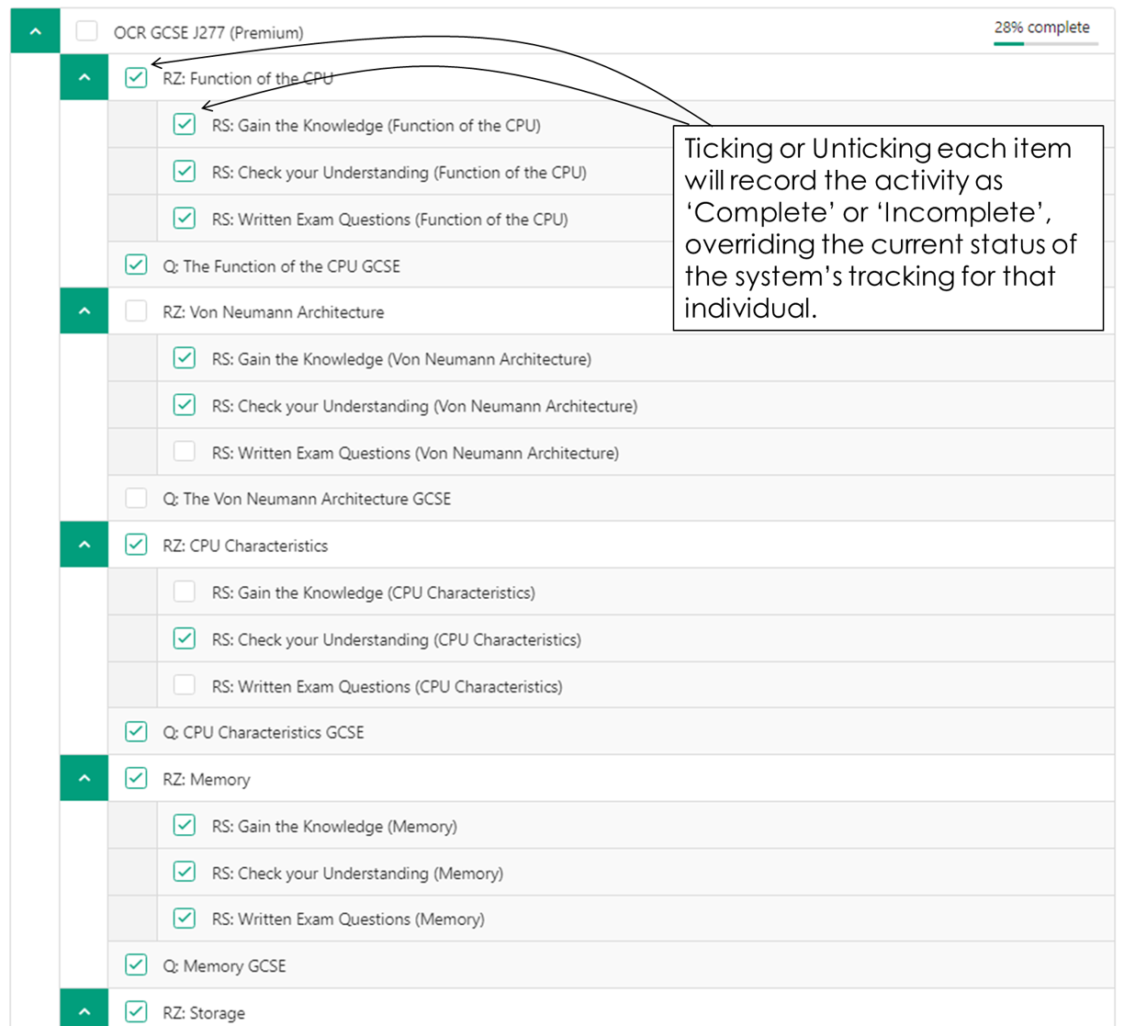Screen dimensions: 1124x1026
Task: Collapse the RZ: Function of the CPU section
Action: pos(84,78)
